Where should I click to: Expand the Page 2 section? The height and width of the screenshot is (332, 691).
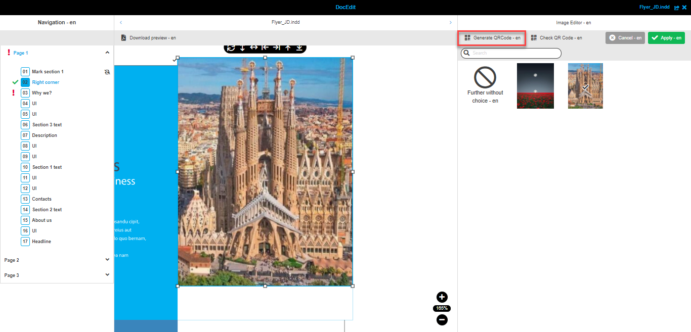(x=107, y=260)
